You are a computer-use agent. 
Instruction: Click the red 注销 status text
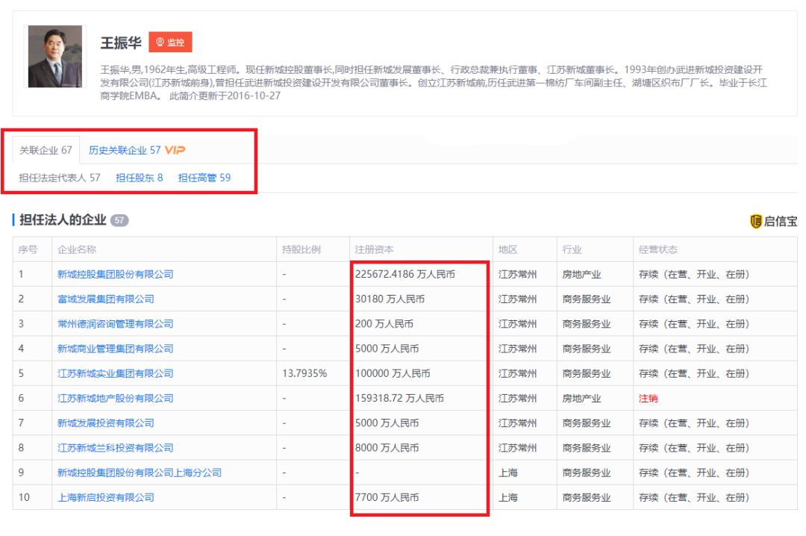coord(649,399)
